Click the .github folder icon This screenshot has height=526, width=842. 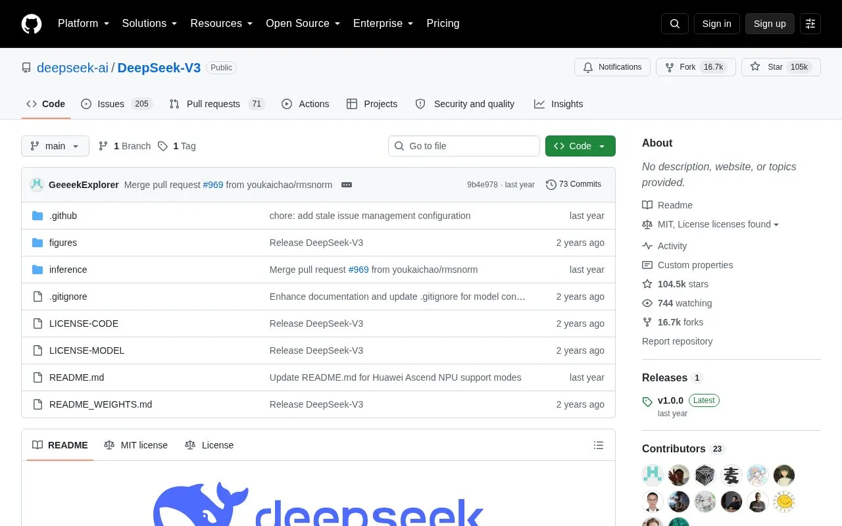(37, 216)
